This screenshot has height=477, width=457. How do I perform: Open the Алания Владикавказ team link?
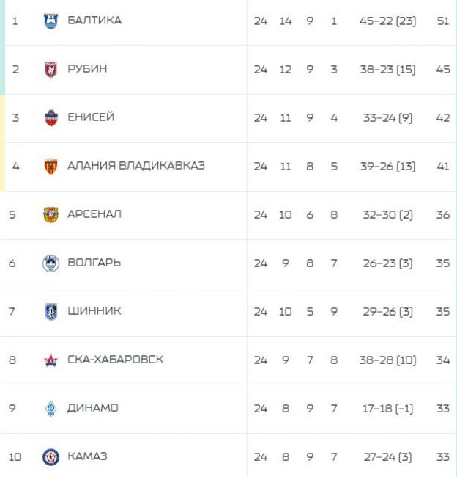click(135, 166)
